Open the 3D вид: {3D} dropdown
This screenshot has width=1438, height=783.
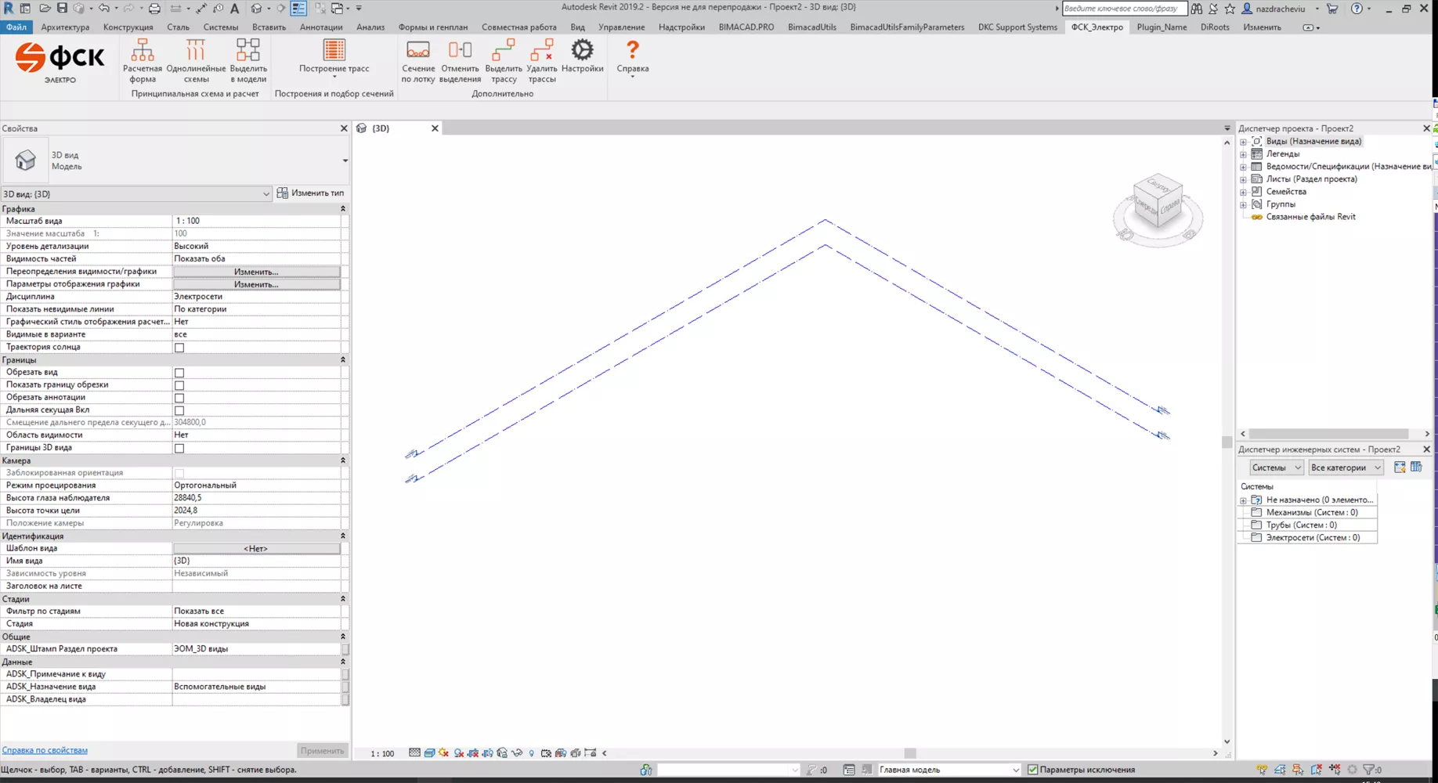tap(135, 194)
